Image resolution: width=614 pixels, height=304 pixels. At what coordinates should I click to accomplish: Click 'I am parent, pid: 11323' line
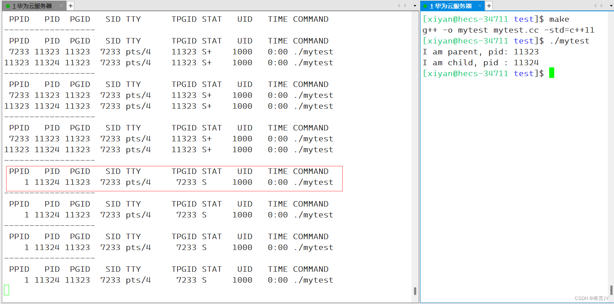coord(480,52)
